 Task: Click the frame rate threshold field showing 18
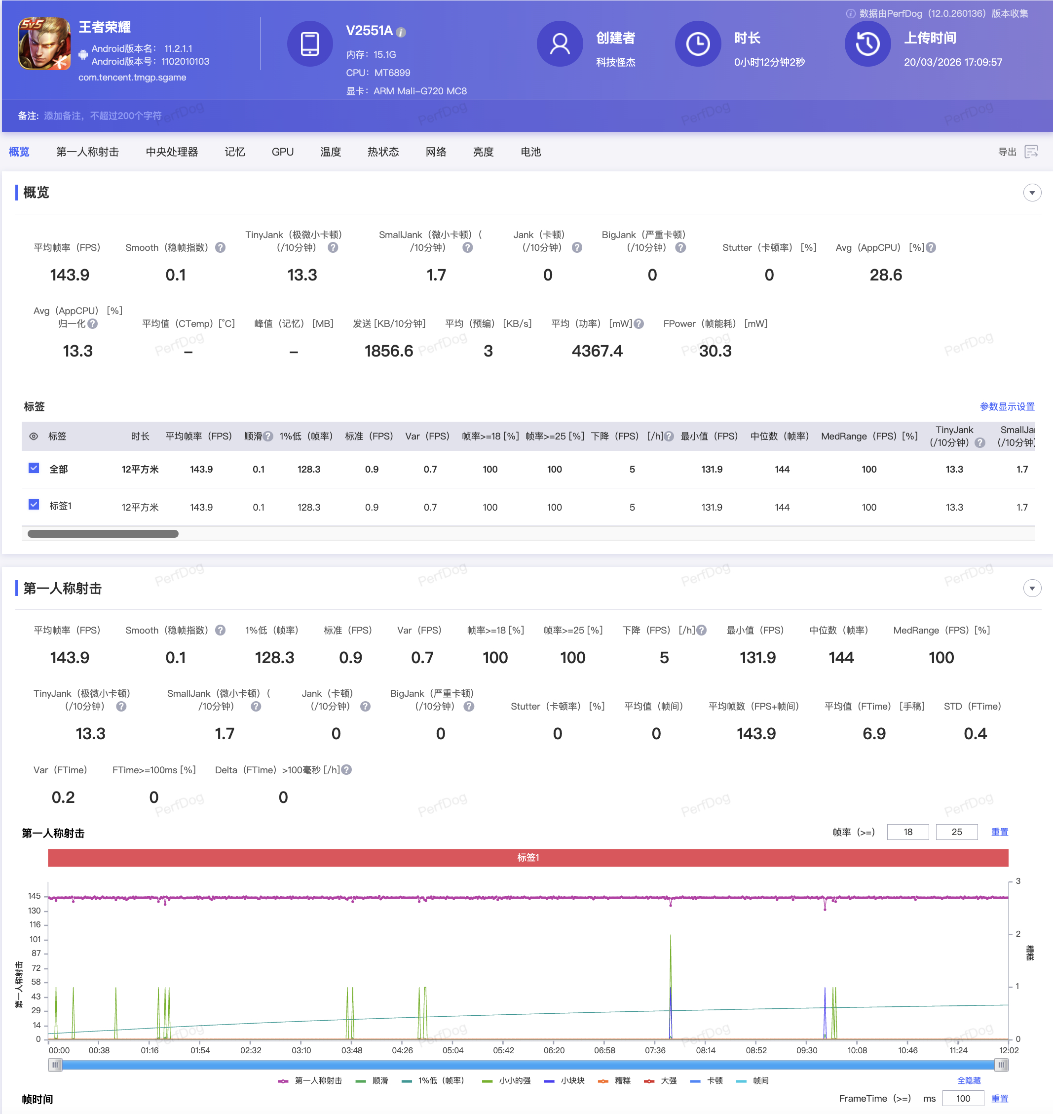coord(907,832)
